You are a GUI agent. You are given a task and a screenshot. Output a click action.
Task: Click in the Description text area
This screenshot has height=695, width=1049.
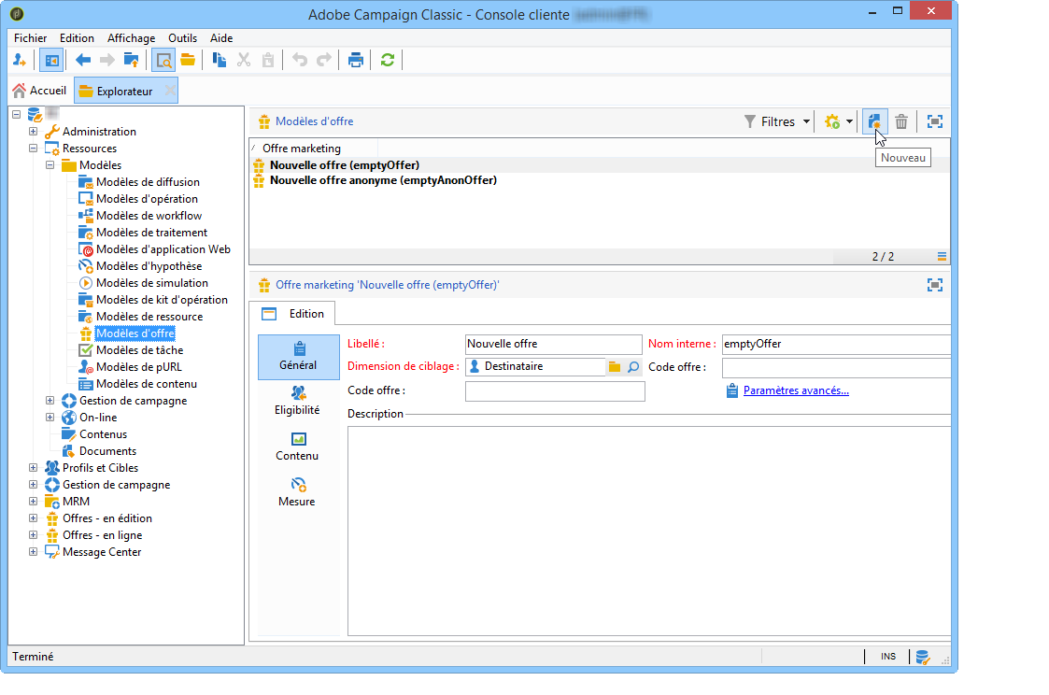click(x=649, y=531)
